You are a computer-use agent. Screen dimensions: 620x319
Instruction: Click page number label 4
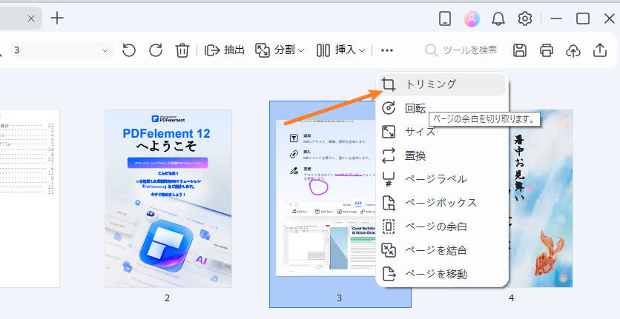pos(511,298)
